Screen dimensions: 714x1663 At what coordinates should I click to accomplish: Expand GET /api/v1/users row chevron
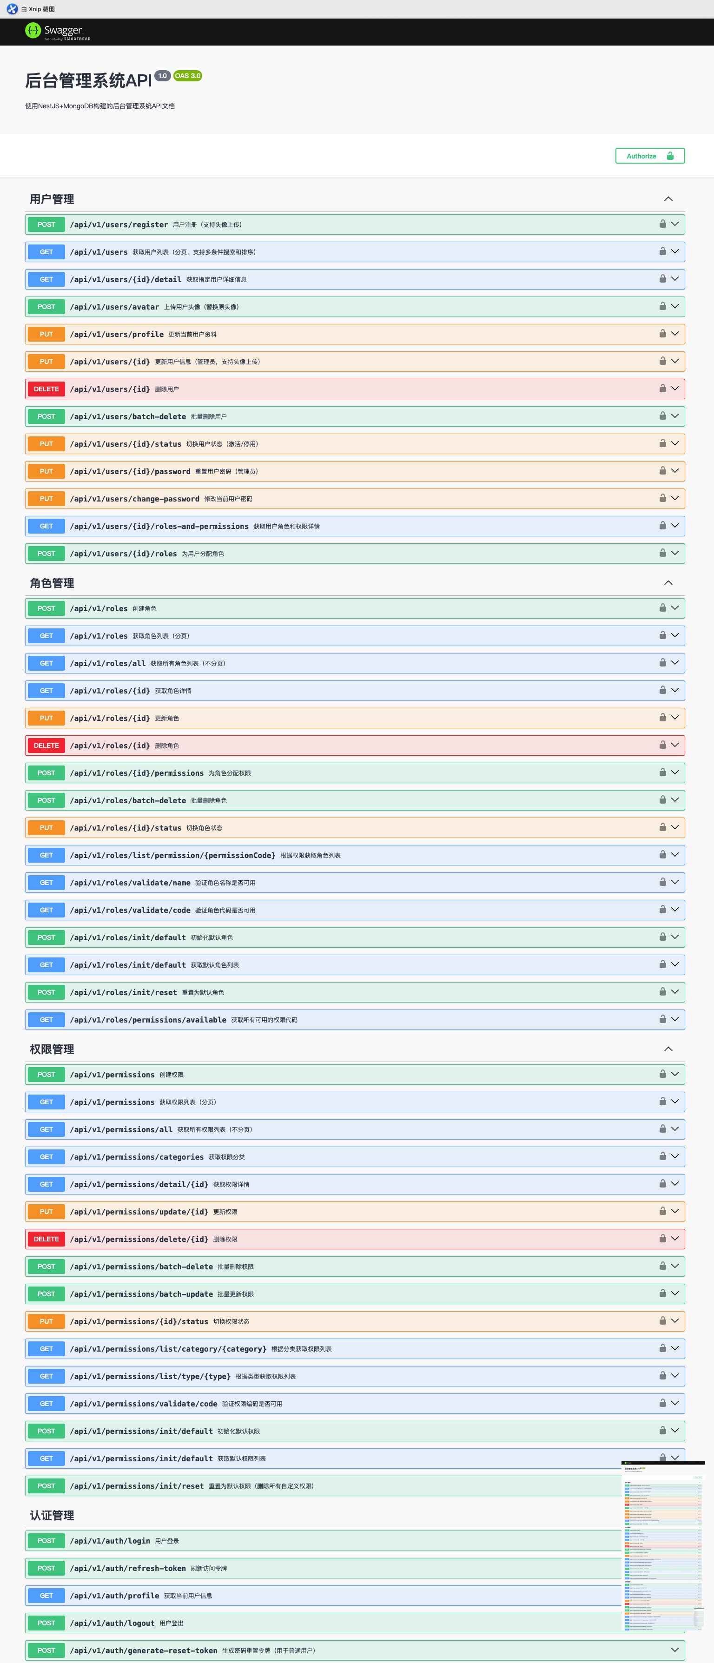(674, 252)
